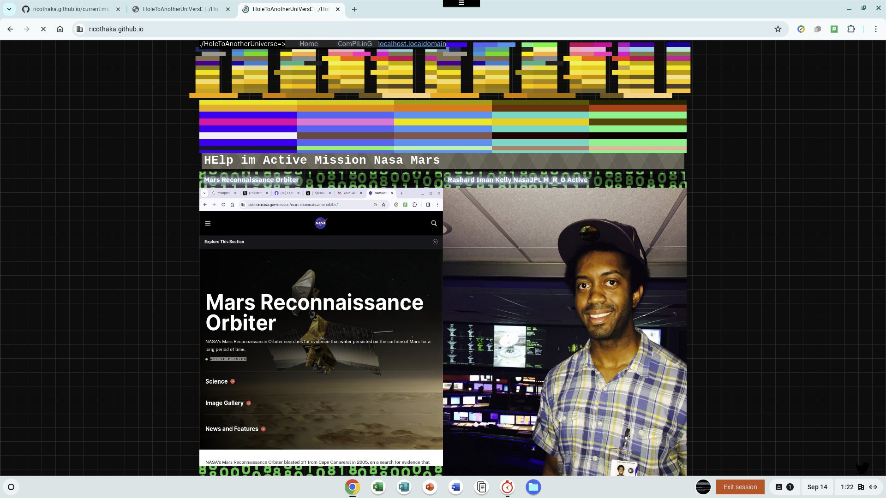Image resolution: width=886 pixels, height=498 pixels.
Task: Launch Word from the shelf
Action: click(x=455, y=487)
